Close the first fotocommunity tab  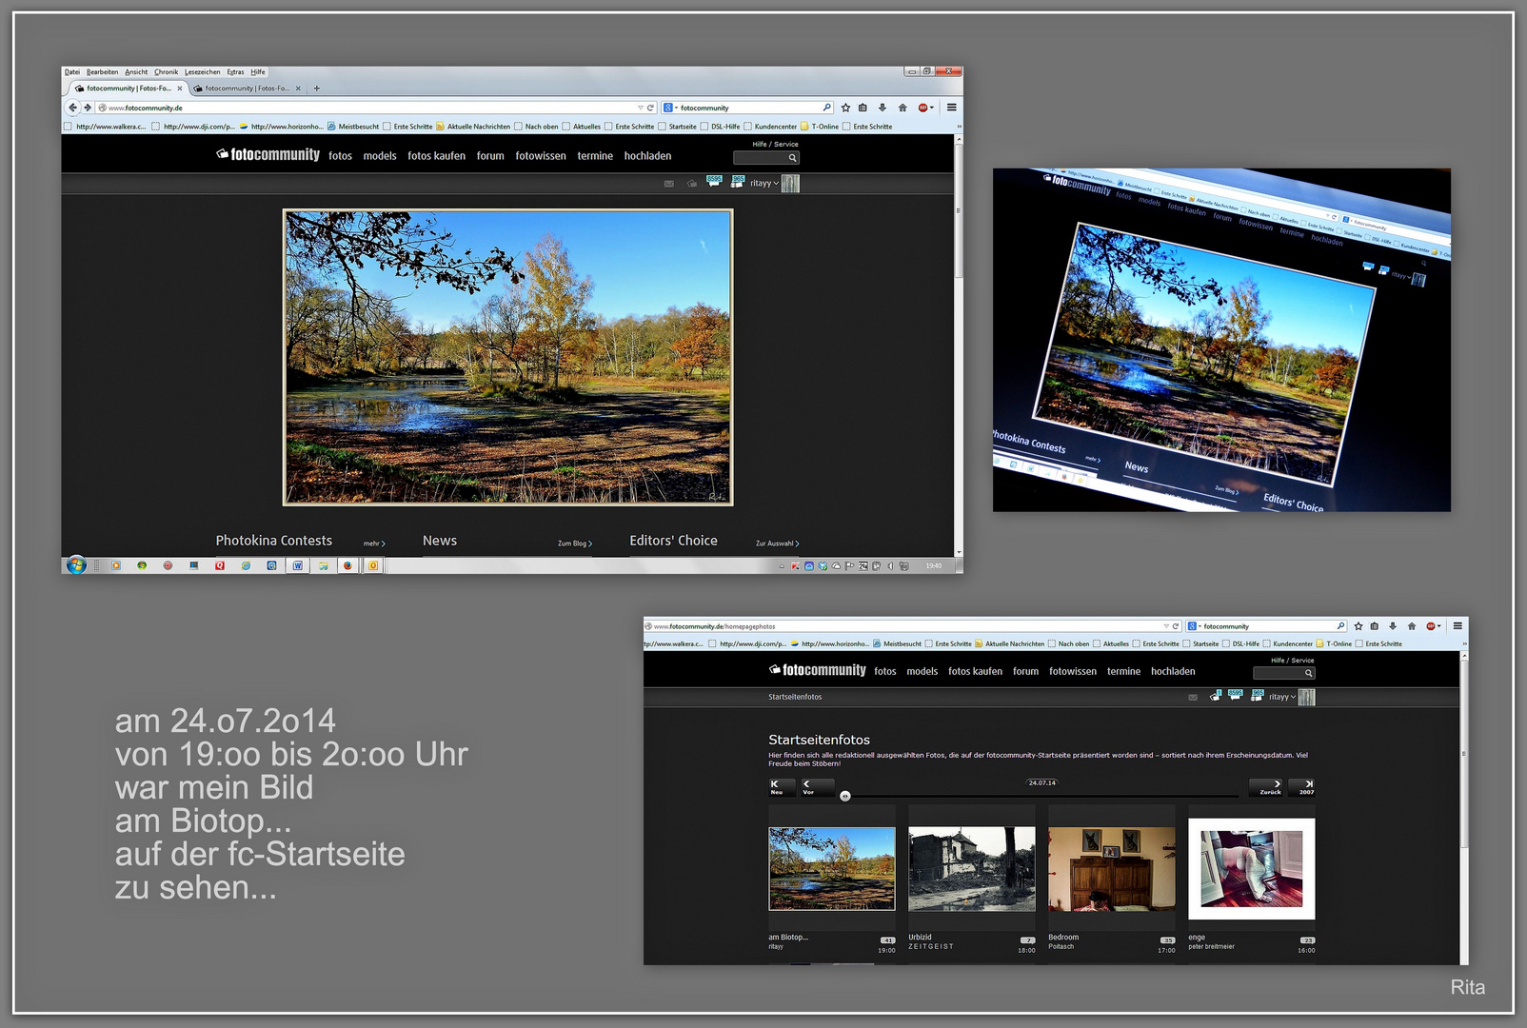[179, 89]
